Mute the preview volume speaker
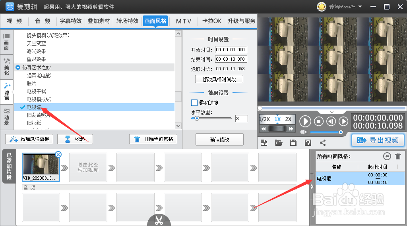 click(x=303, y=132)
